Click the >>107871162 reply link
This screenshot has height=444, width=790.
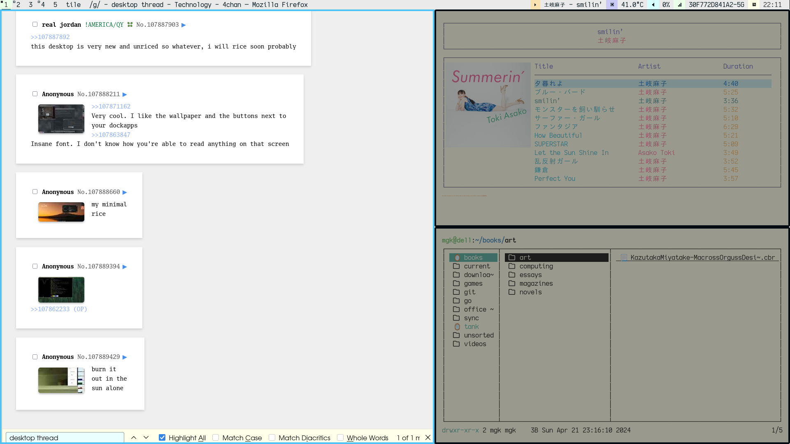pos(111,106)
